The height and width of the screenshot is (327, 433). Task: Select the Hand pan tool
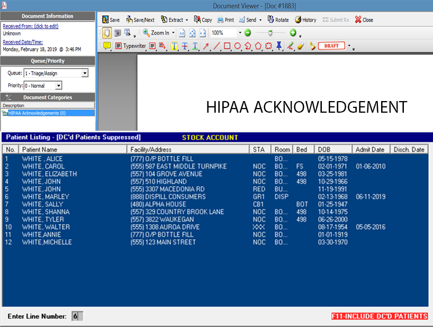coord(106,33)
